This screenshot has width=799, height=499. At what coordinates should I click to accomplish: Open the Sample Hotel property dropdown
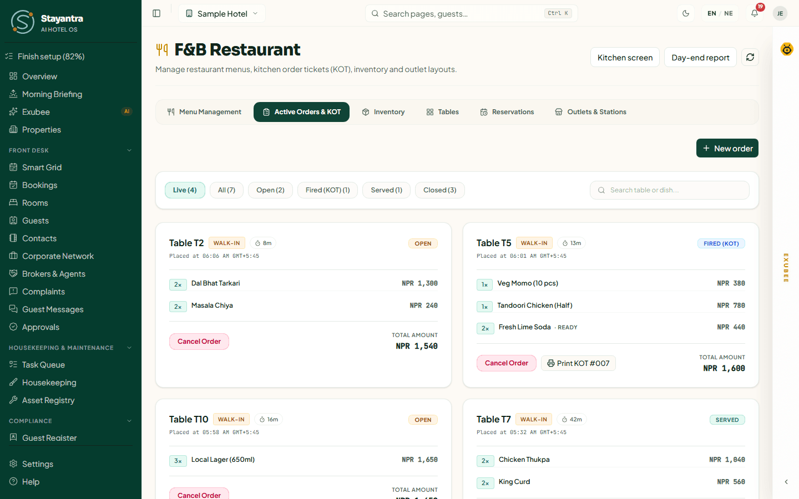point(222,13)
